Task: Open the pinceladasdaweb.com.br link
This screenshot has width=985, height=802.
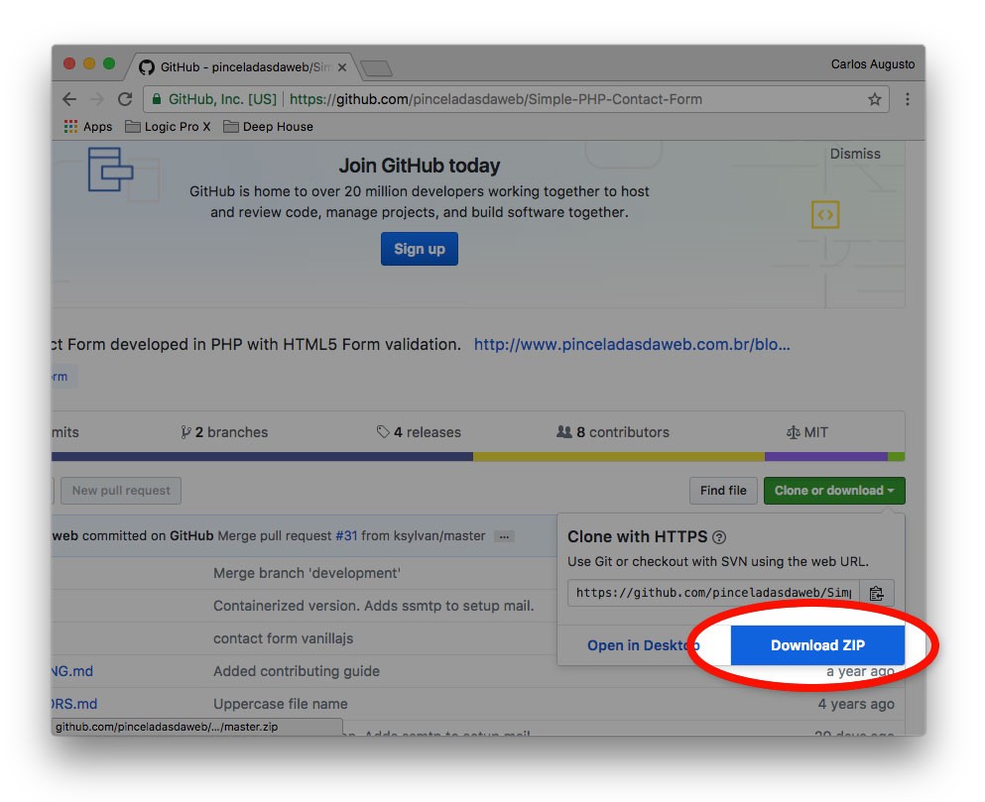Action: 632,345
